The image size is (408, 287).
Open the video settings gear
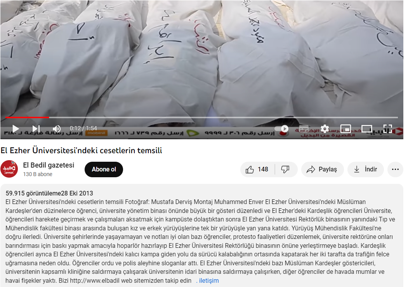click(325, 129)
